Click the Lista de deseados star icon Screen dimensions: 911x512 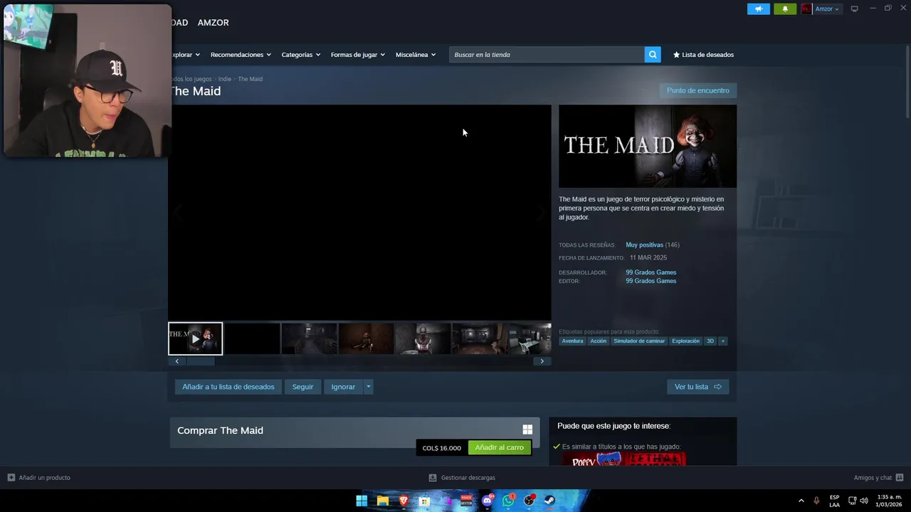click(x=677, y=55)
